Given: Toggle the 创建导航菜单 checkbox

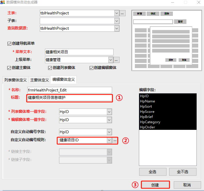Looking at the screenshot, I should pos(9,44).
